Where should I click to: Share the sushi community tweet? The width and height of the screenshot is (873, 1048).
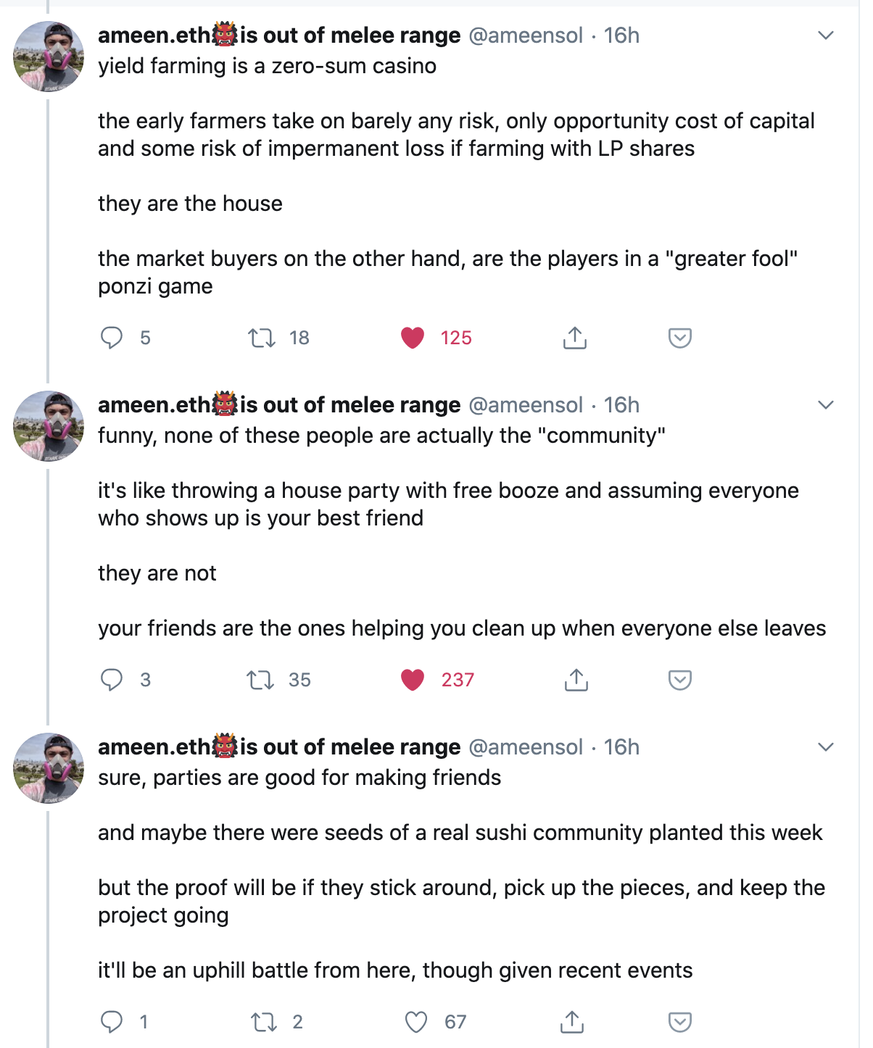pyautogui.click(x=572, y=1022)
